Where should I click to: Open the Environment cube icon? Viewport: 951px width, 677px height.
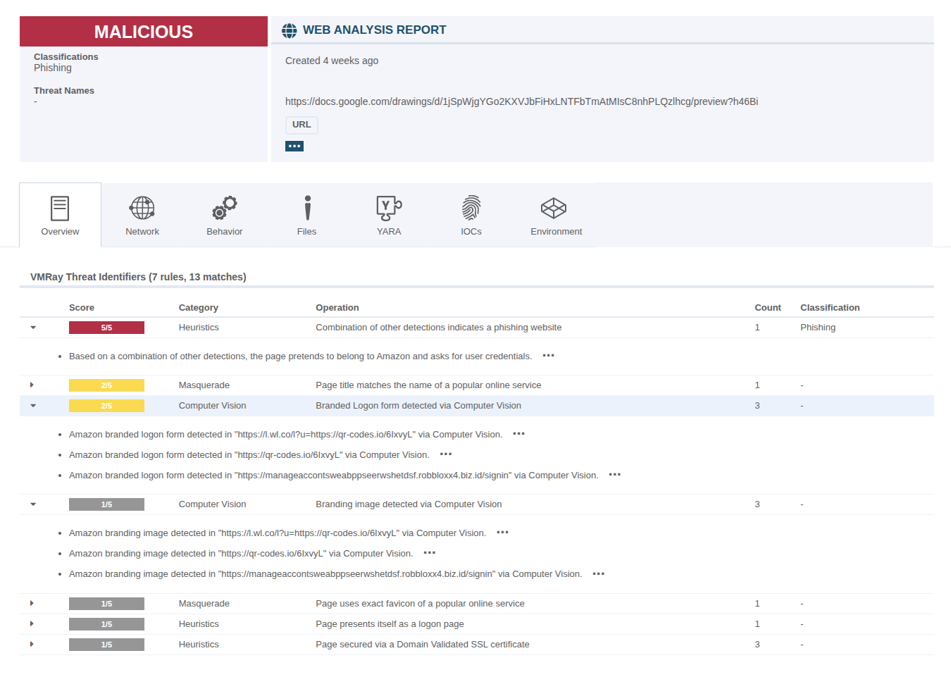pyautogui.click(x=554, y=209)
